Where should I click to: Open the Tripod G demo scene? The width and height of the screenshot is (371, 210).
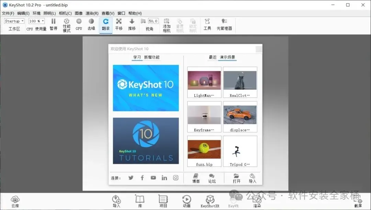[240, 152]
